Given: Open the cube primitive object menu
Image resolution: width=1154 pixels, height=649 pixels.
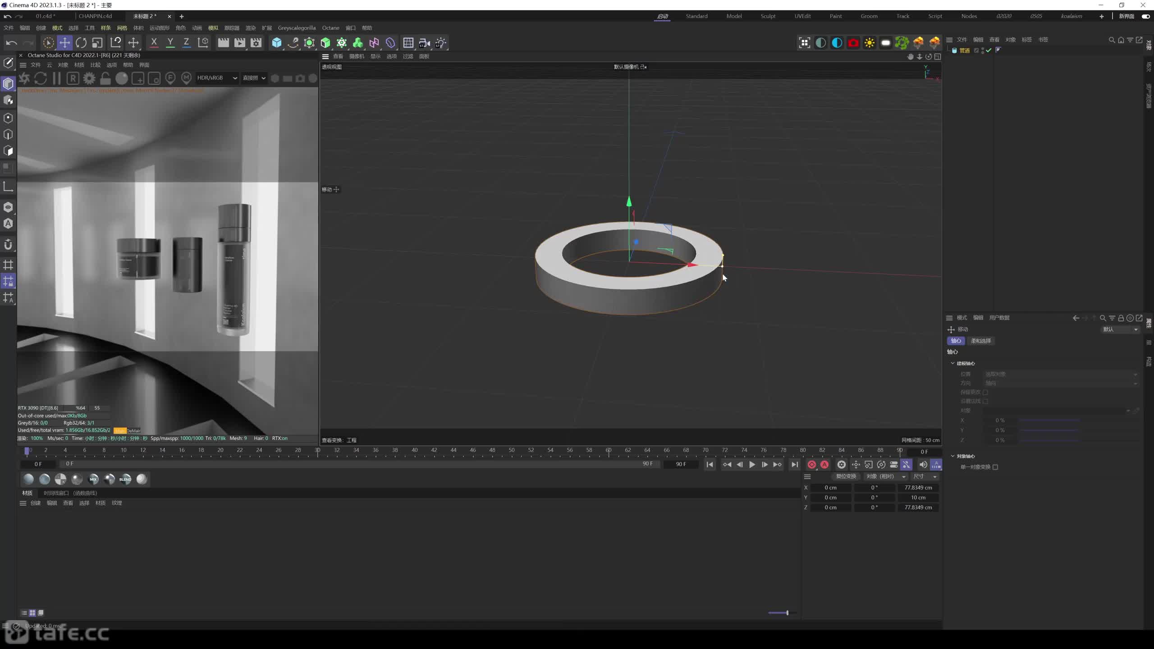Looking at the screenshot, I should click(277, 43).
